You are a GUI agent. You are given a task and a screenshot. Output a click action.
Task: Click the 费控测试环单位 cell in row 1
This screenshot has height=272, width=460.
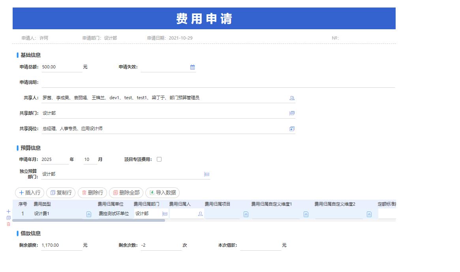[x=114, y=214]
